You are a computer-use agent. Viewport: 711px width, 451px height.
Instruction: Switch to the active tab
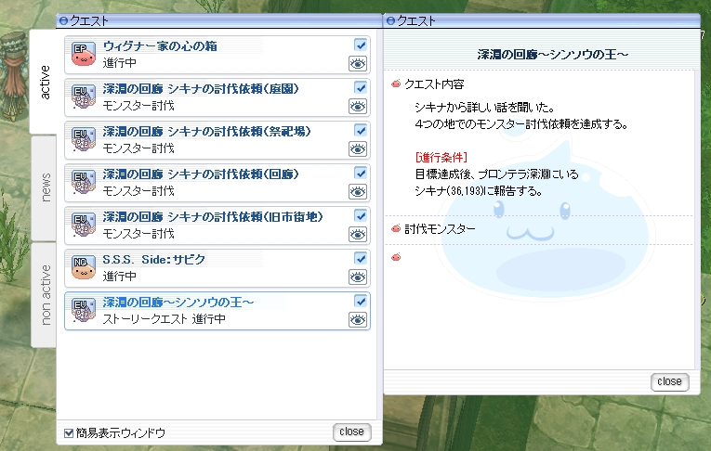tap(44, 82)
